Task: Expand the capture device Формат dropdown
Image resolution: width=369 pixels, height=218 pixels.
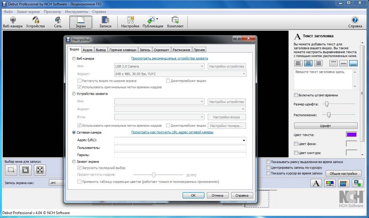Action: [180, 109]
